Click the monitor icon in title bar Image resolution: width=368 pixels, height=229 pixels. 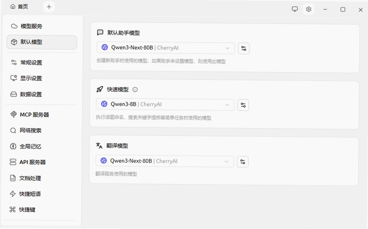[x=295, y=9]
